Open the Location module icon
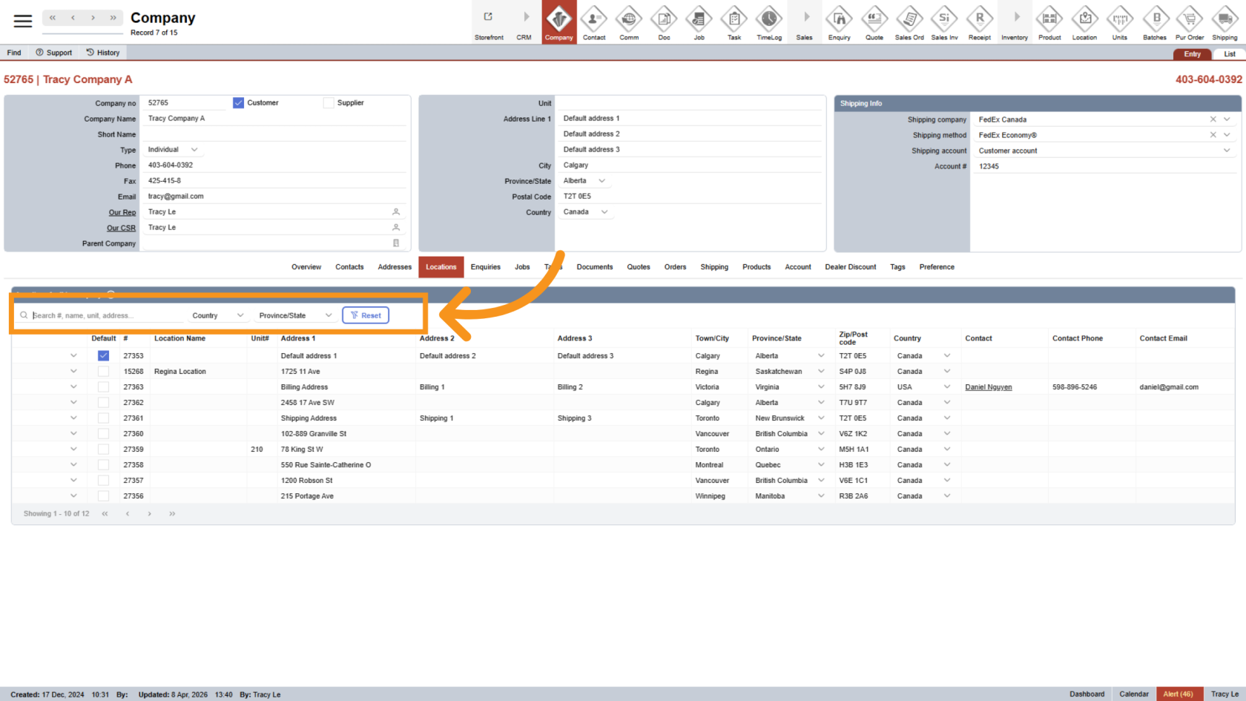 [1084, 22]
